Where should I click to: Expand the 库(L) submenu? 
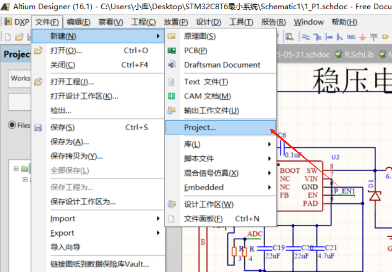[269, 144]
